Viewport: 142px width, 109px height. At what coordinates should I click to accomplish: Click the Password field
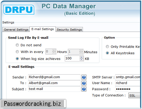(128, 89)
